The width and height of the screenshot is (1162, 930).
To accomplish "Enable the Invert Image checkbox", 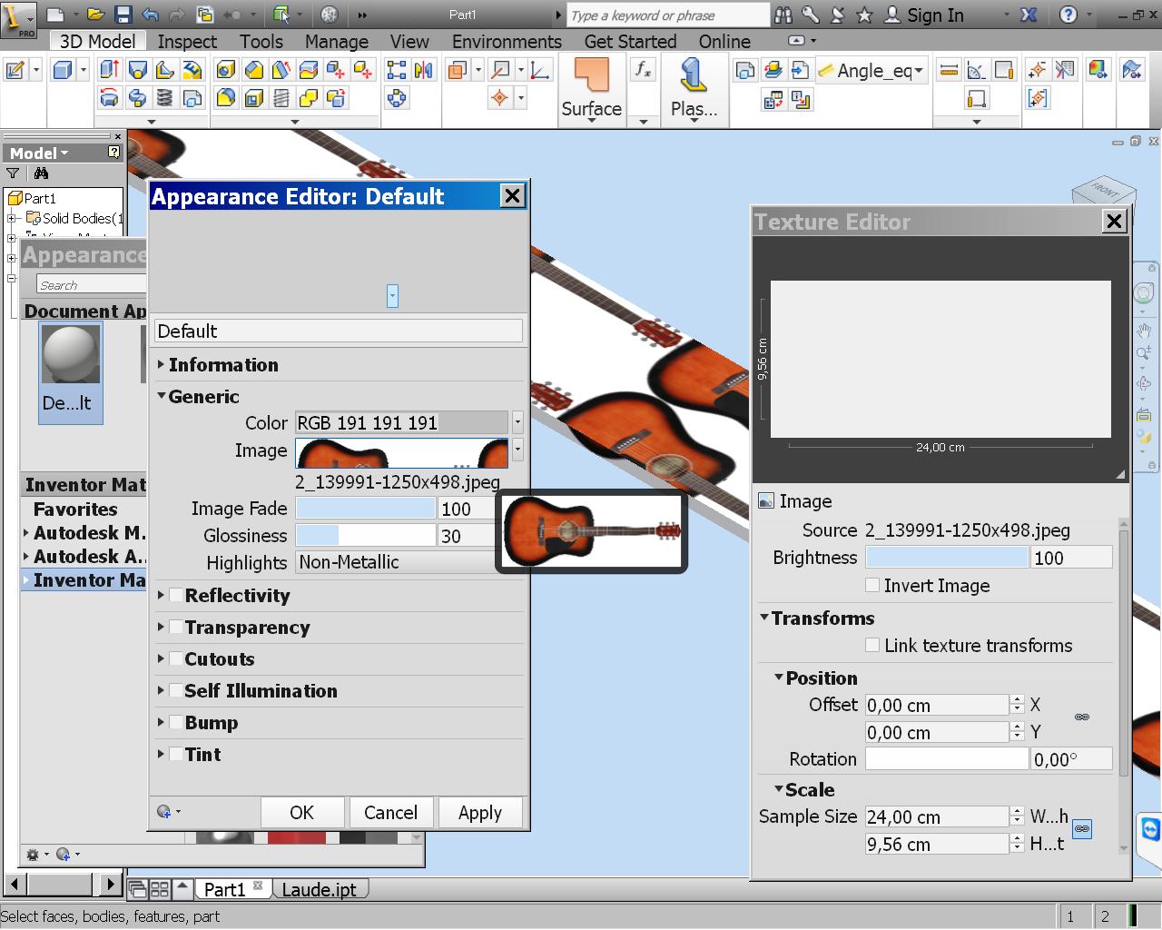I will click(x=872, y=586).
